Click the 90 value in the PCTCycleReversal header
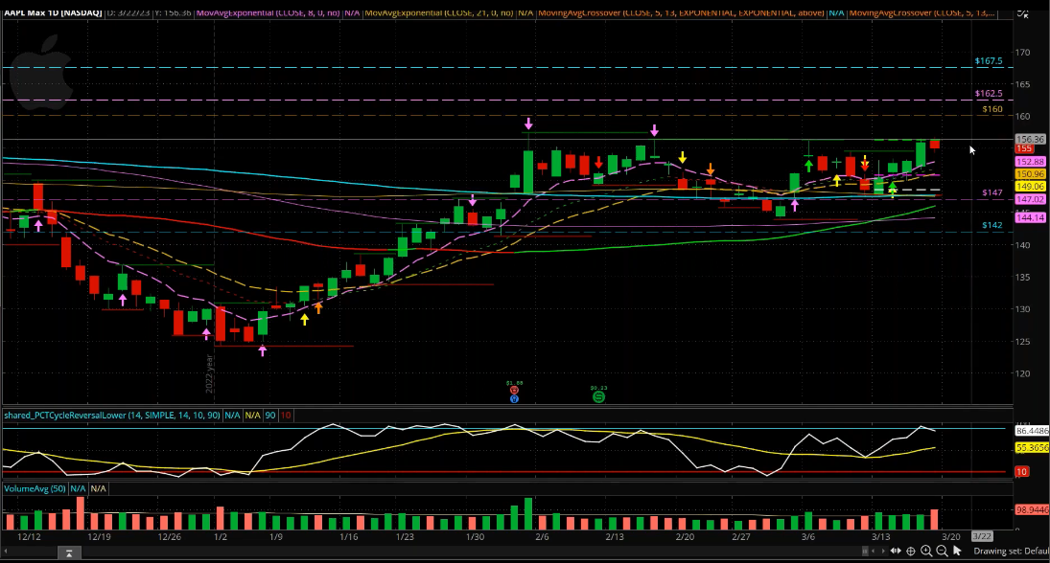Viewport: 1050px width, 563px height. [x=269, y=416]
